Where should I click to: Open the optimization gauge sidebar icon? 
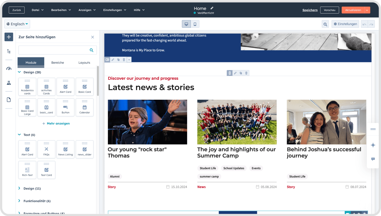click(9, 68)
